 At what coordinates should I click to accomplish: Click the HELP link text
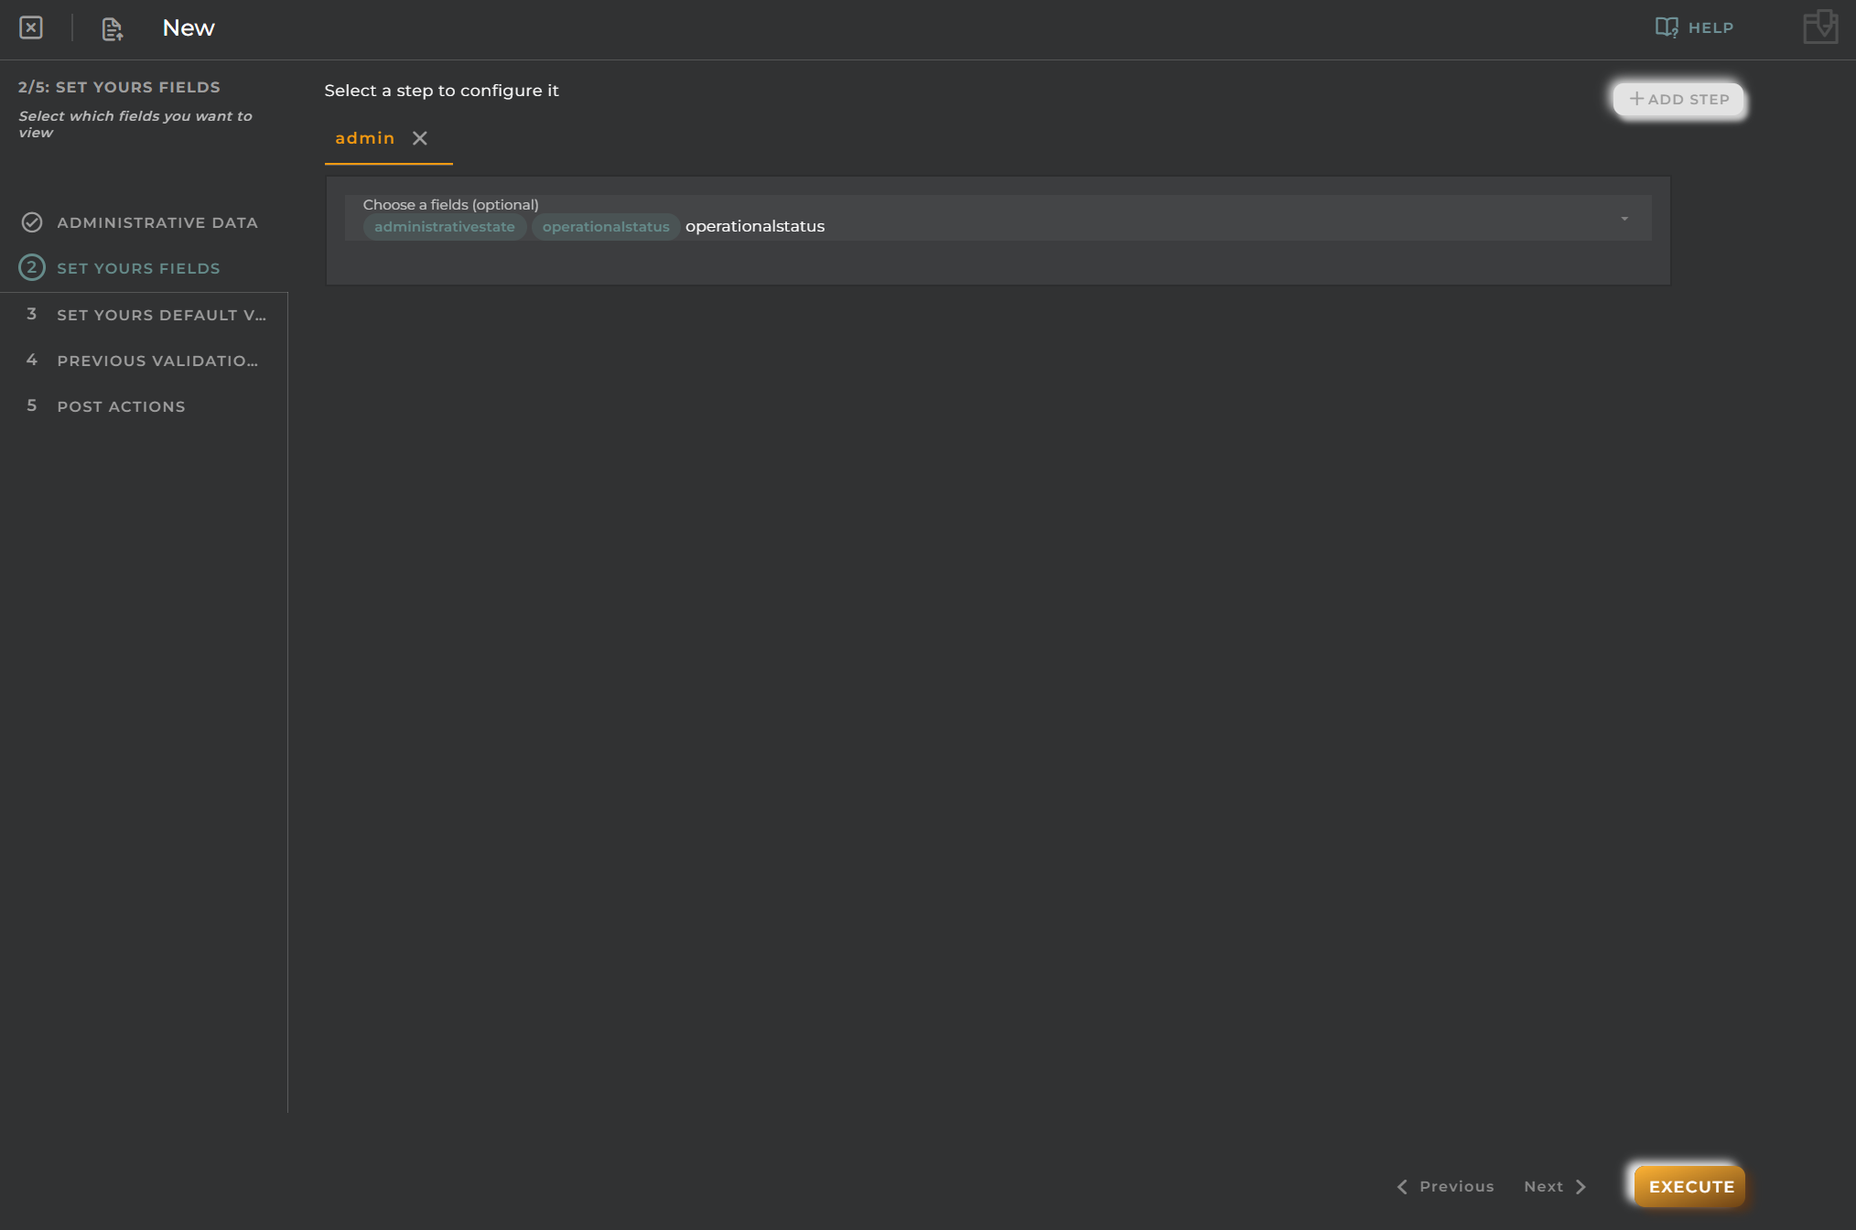(x=1710, y=27)
